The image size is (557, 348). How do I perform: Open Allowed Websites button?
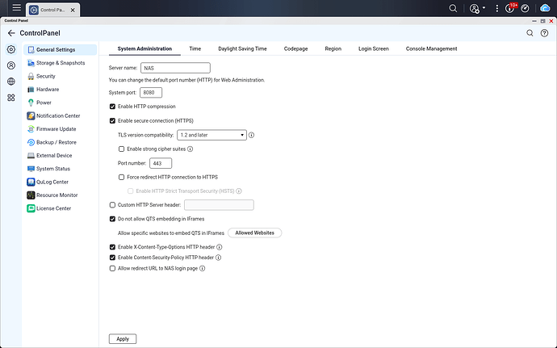point(255,233)
